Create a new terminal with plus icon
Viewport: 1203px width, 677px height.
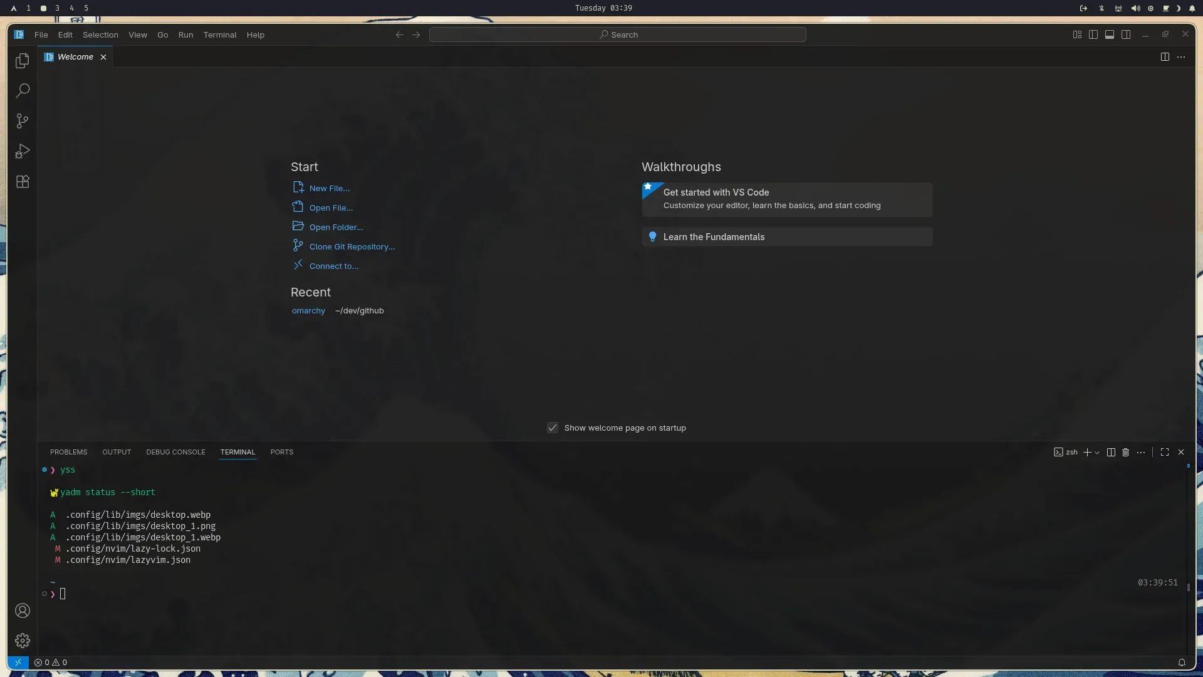coord(1087,453)
